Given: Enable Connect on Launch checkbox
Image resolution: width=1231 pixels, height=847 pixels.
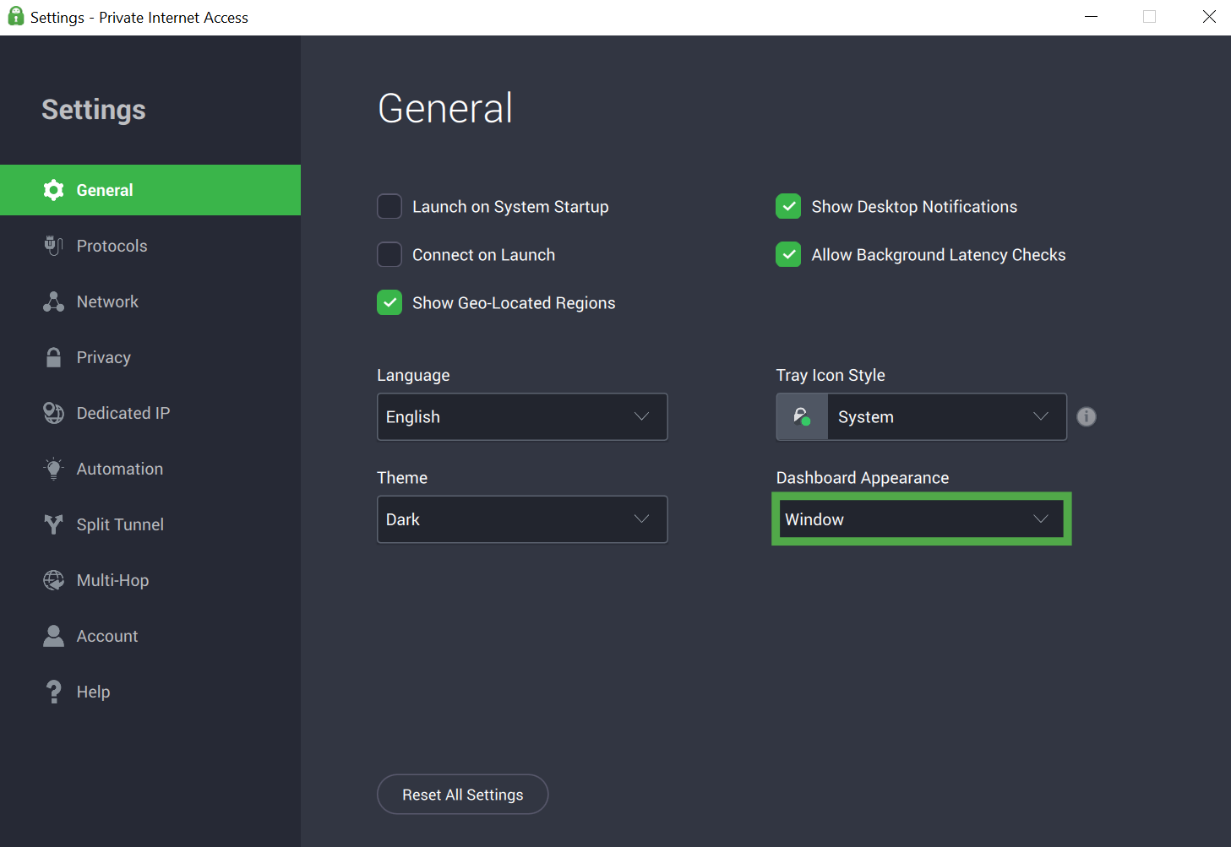Looking at the screenshot, I should 389,255.
